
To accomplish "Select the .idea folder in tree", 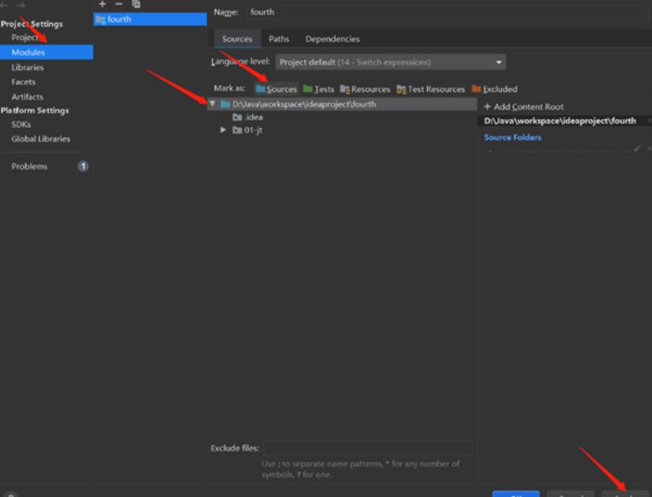I will click(x=248, y=117).
